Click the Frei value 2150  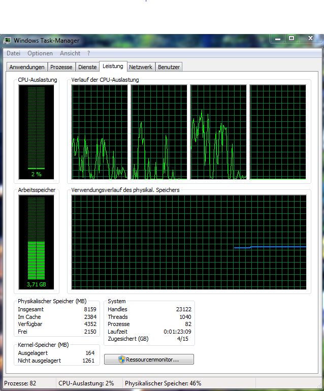[x=90, y=332]
